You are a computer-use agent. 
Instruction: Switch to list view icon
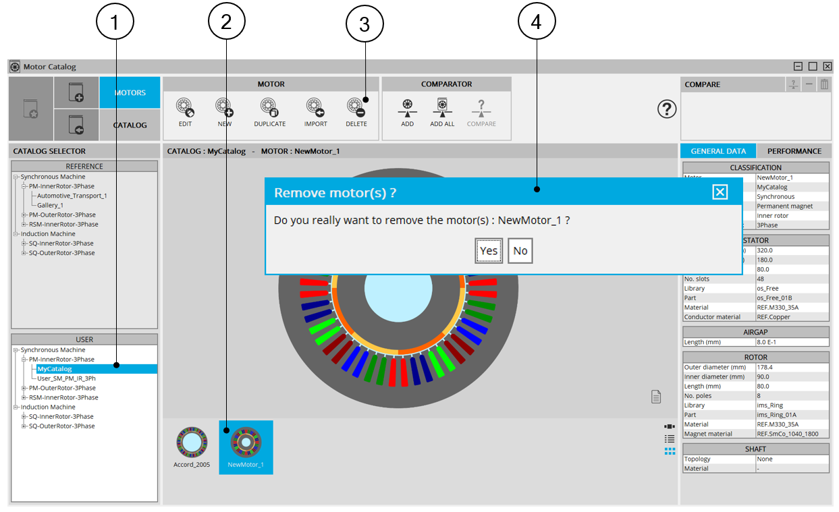tap(670, 438)
